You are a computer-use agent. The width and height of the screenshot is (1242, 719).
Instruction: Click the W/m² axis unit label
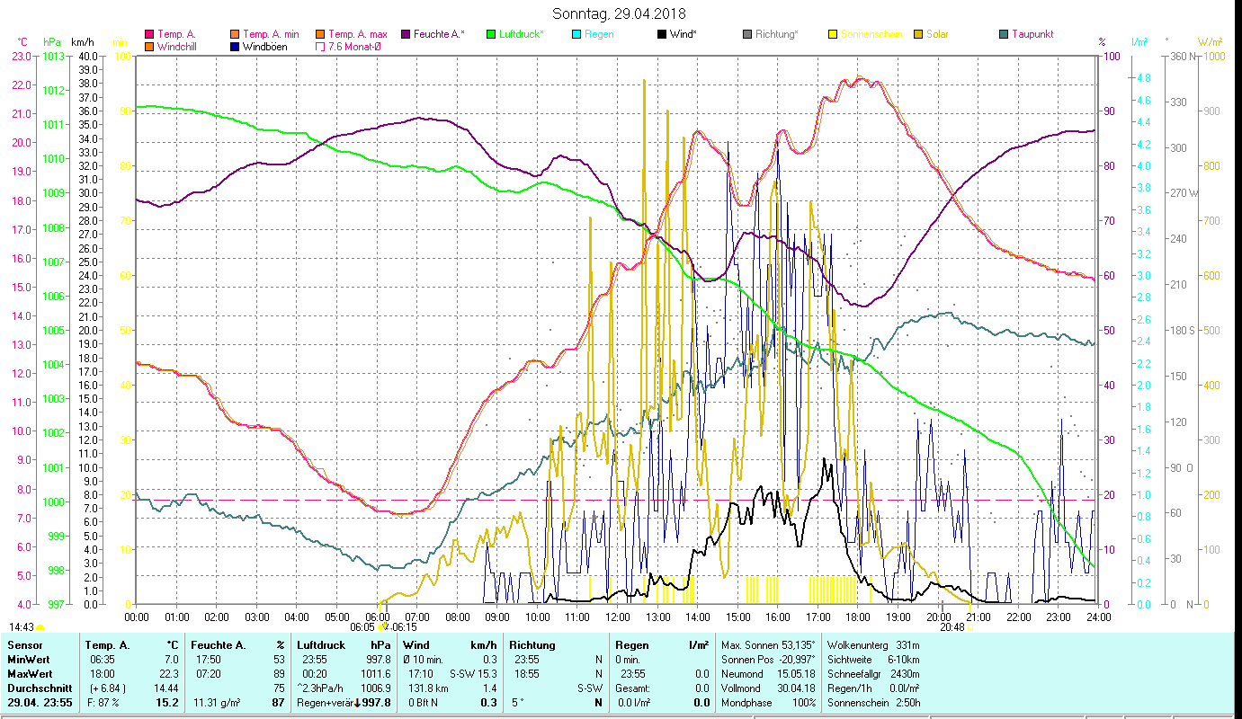(1211, 42)
